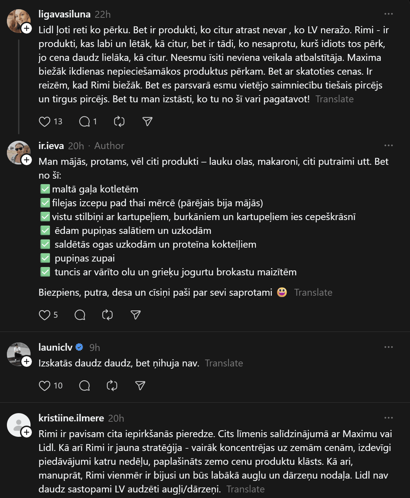Share launiclv's comment via send icon
Screen dimensions: 410x498
(x=140, y=386)
